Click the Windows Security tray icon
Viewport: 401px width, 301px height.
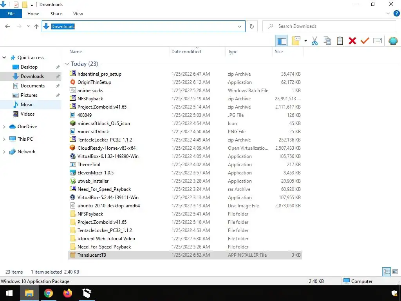[394, 293]
